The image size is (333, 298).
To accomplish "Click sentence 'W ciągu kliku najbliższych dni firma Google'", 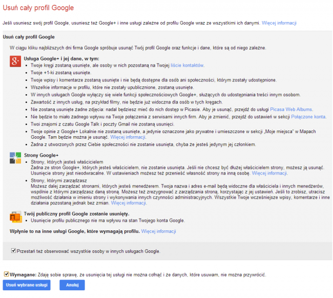I will pyautogui.click(x=138, y=48).
